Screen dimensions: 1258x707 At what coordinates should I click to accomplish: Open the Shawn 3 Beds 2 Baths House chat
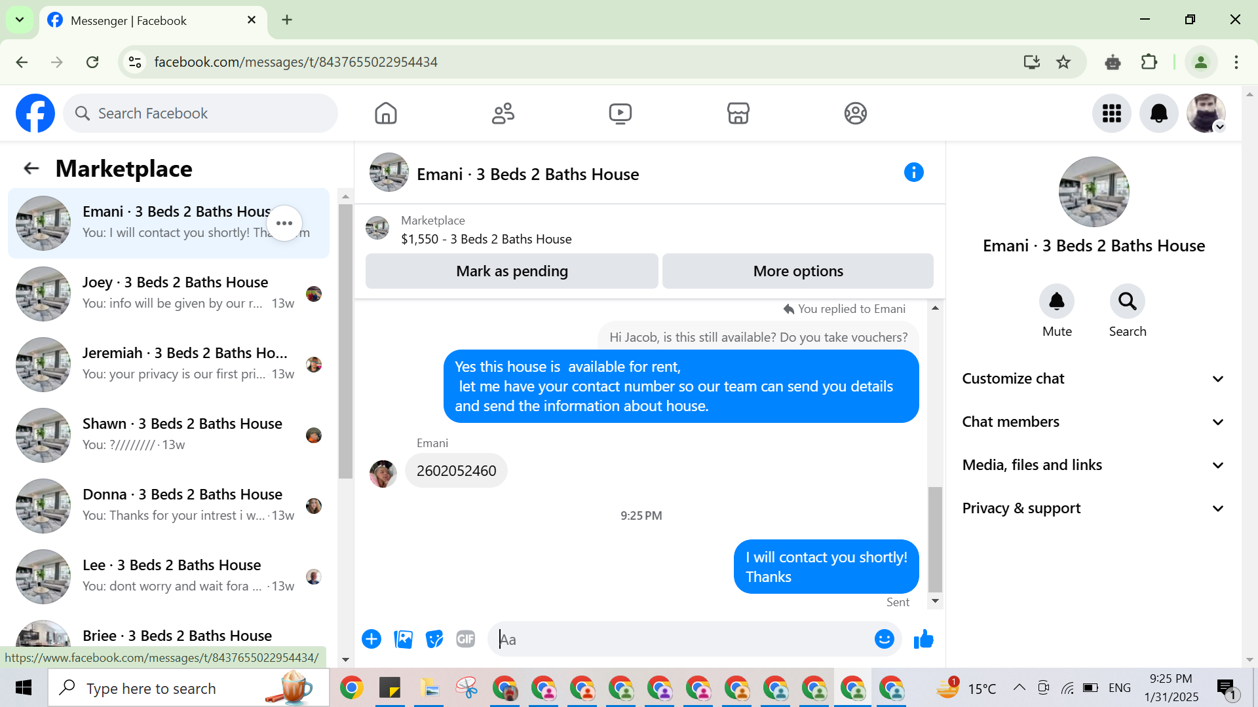pyautogui.click(x=168, y=435)
